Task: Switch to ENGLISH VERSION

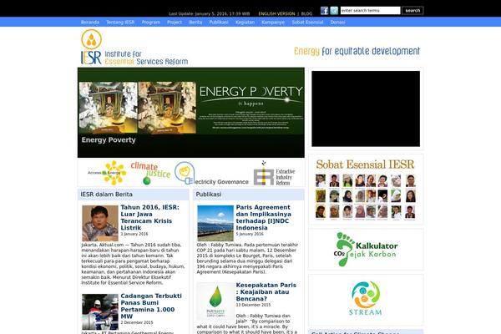Action: pyautogui.click(x=276, y=13)
